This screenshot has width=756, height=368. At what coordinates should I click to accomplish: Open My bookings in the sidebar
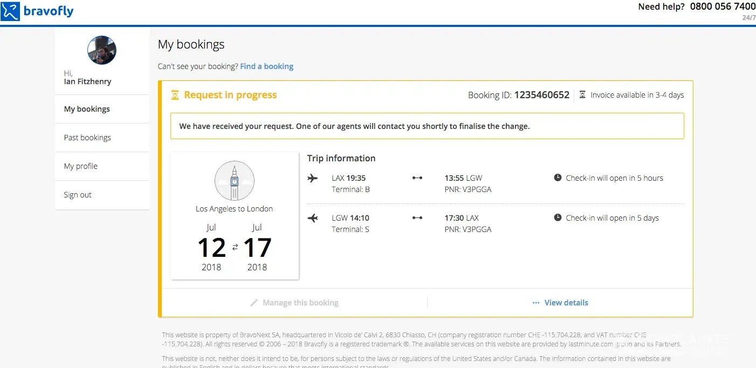(x=87, y=109)
